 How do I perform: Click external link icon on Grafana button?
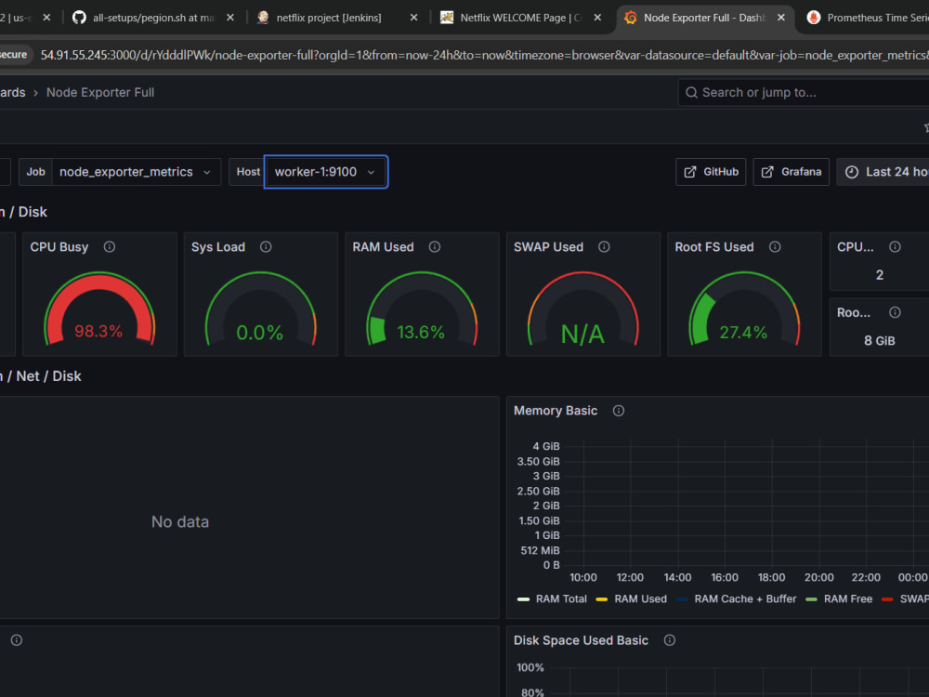pos(767,172)
